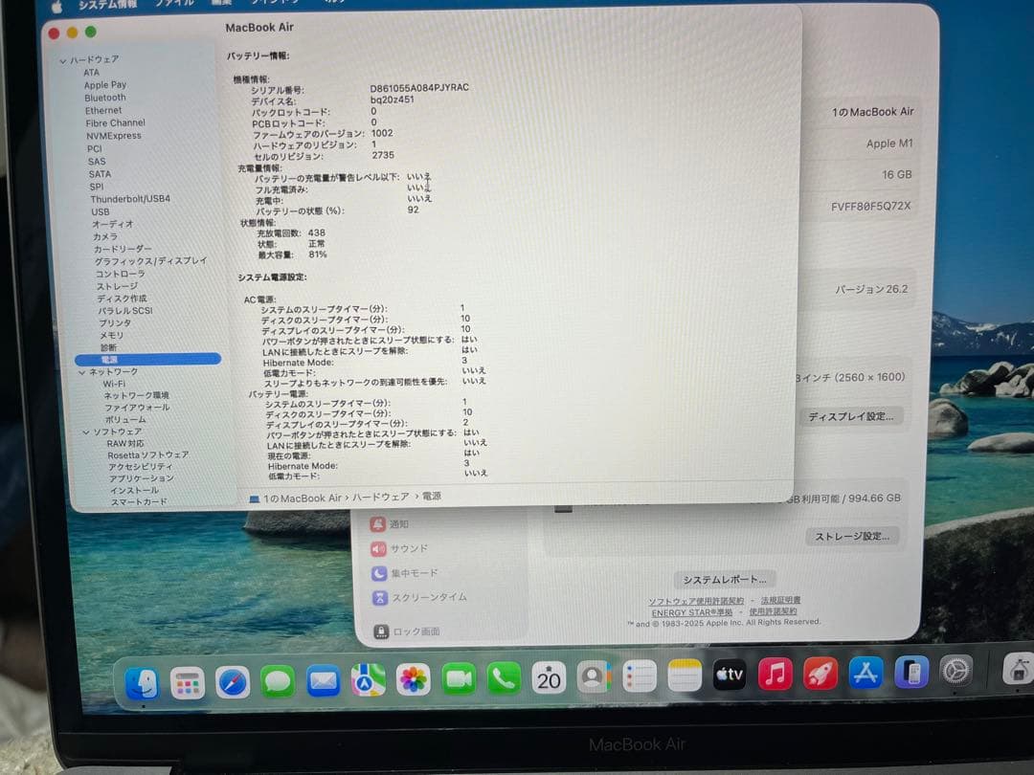The width and height of the screenshot is (1034, 775).
Task: Open iPhone Mirroring in the Dock
Action: point(911,673)
